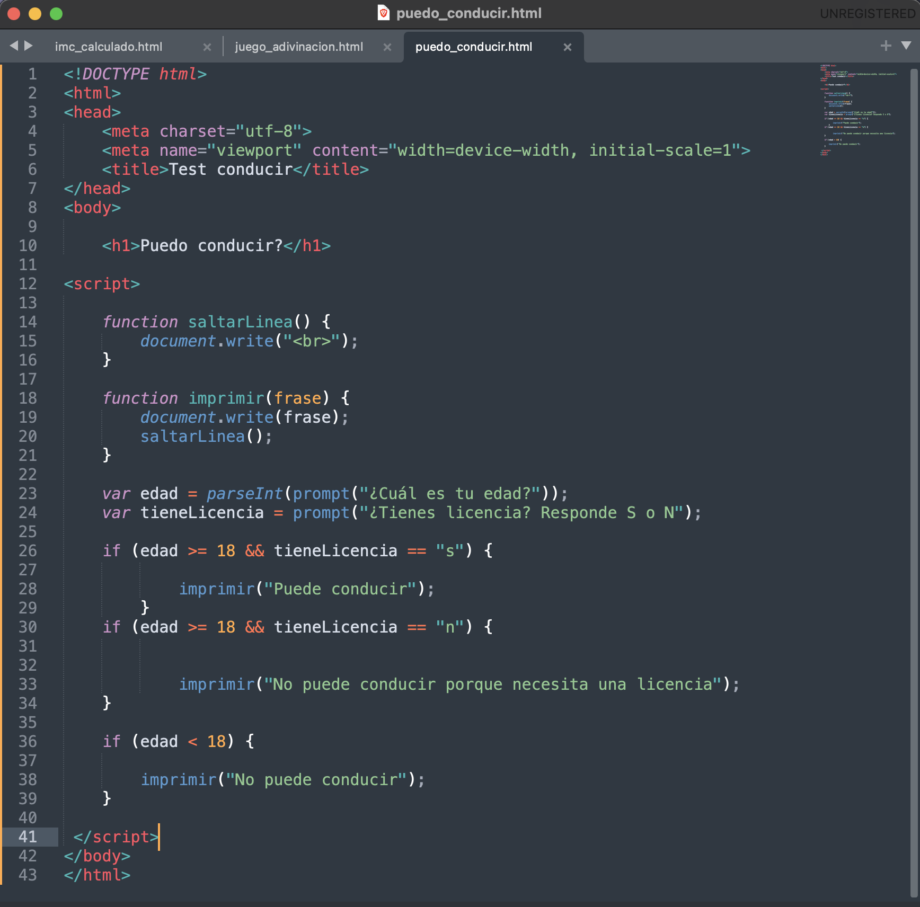The height and width of the screenshot is (907, 920).
Task: Click the "n" string in second if
Action: click(450, 627)
